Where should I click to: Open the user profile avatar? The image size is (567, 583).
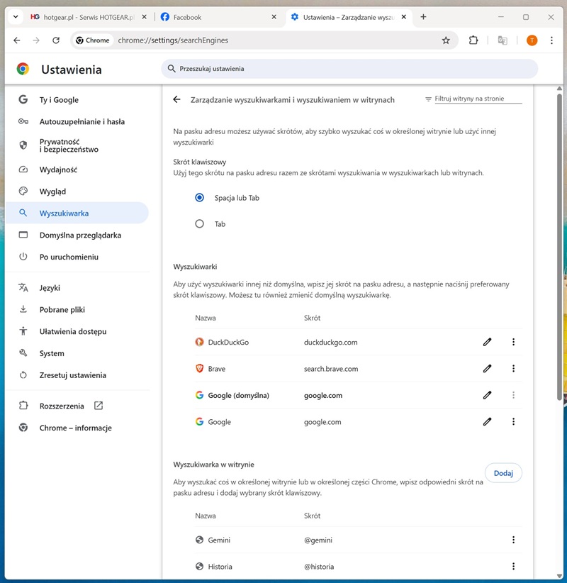(532, 40)
